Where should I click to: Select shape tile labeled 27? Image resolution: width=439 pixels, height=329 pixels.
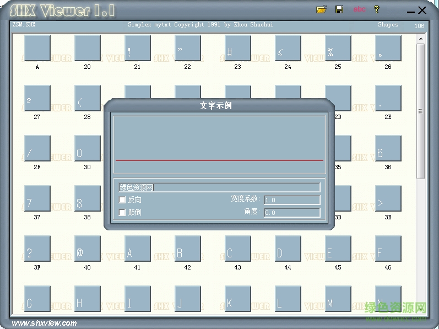pyautogui.click(x=37, y=98)
